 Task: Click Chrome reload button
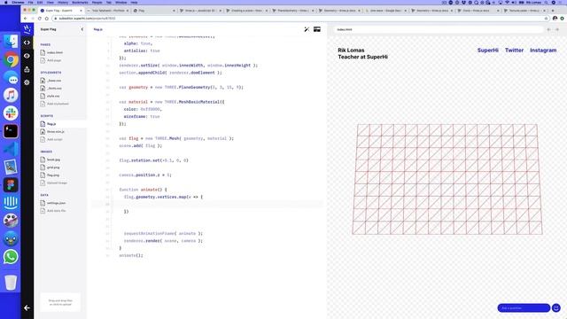pos(39,19)
